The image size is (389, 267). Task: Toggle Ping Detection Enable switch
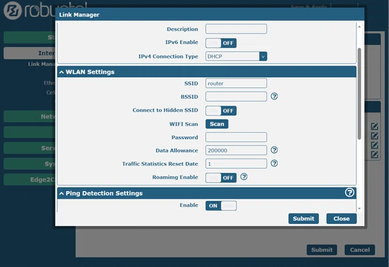[221, 206]
